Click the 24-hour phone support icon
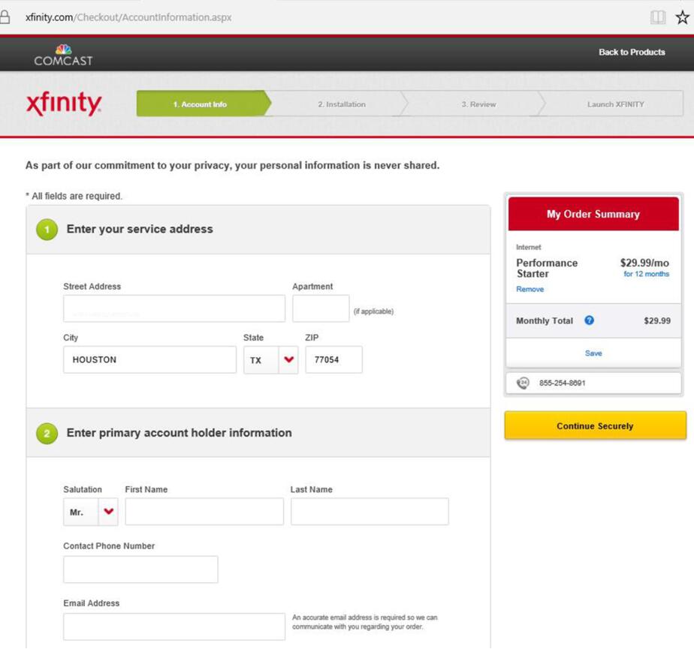The width and height of the screenshot is (694, 649). tap(523, 383)
